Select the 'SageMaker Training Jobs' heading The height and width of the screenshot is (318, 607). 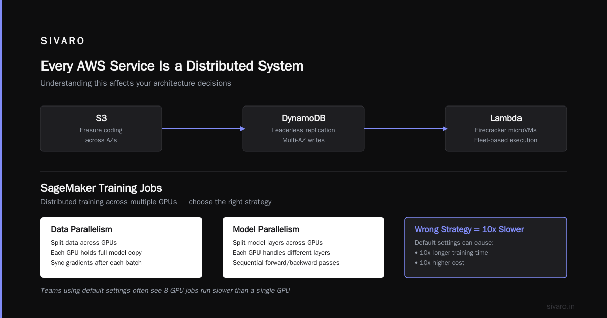pos(101,188)
